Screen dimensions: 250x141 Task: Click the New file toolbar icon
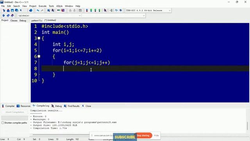(x=4, y=11)
